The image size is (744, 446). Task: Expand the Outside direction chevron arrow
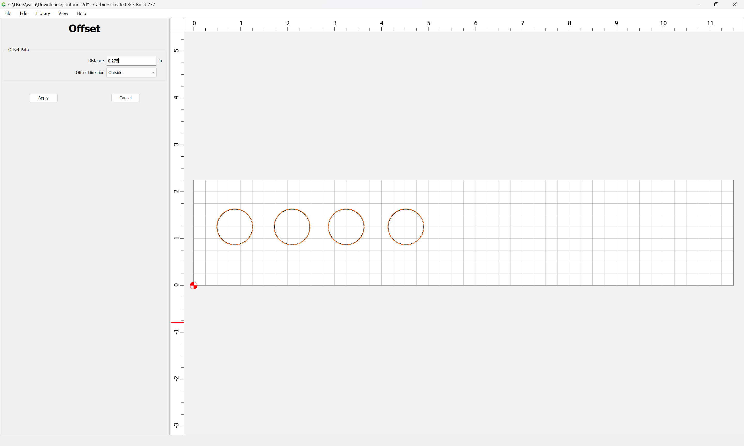[152, 73]
